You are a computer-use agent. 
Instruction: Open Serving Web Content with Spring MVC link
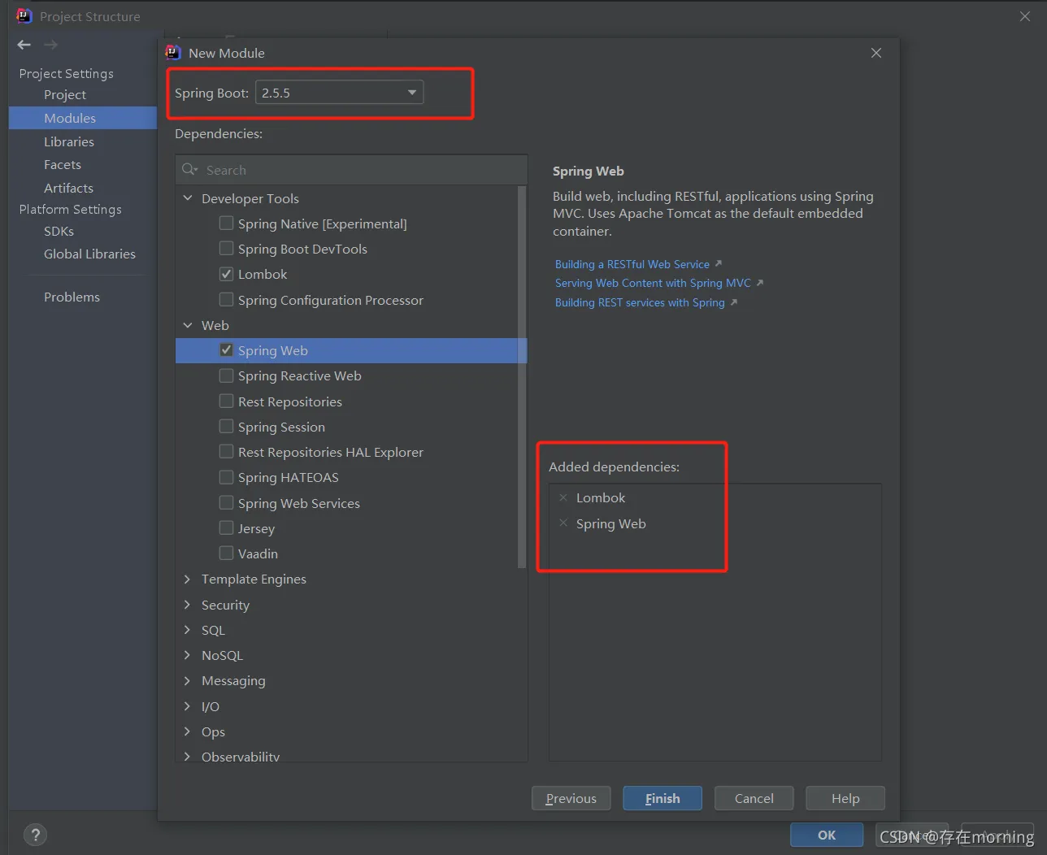tap(653, 283)
